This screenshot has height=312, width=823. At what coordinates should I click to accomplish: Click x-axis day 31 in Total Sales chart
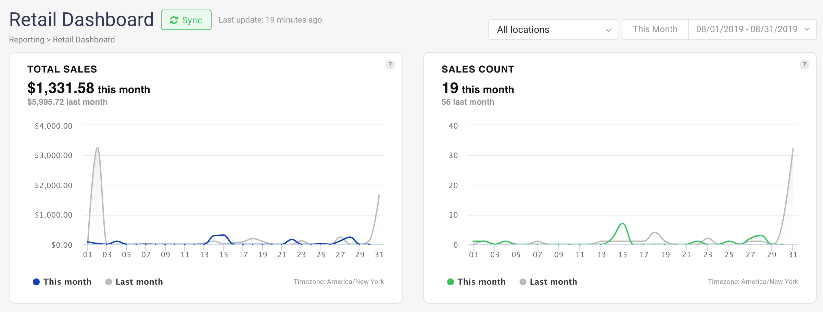tap(379, 255)
